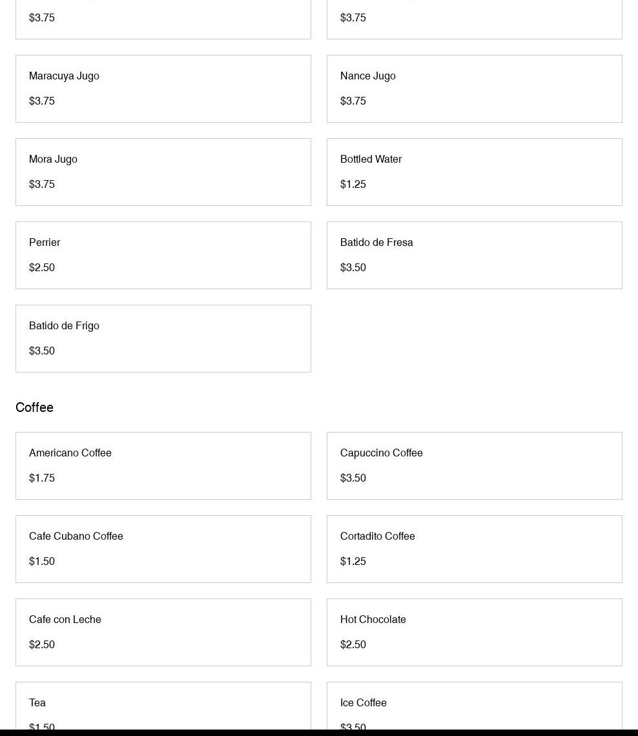Click the $2.50 Perrier price
Viewport: 638px width, 736px height.
click(x=42, y=267)
